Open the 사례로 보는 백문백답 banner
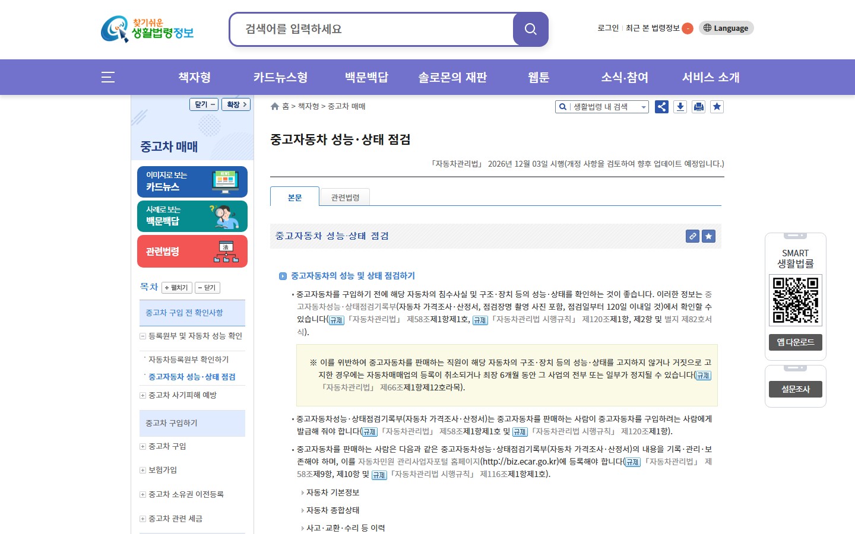Viewport: 855px width, 534px height. (192, 216)
